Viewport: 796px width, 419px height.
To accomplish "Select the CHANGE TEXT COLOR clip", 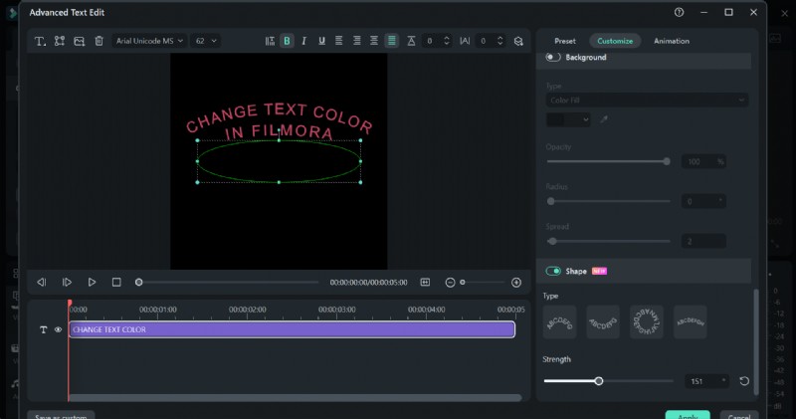I will coord(292,329).
